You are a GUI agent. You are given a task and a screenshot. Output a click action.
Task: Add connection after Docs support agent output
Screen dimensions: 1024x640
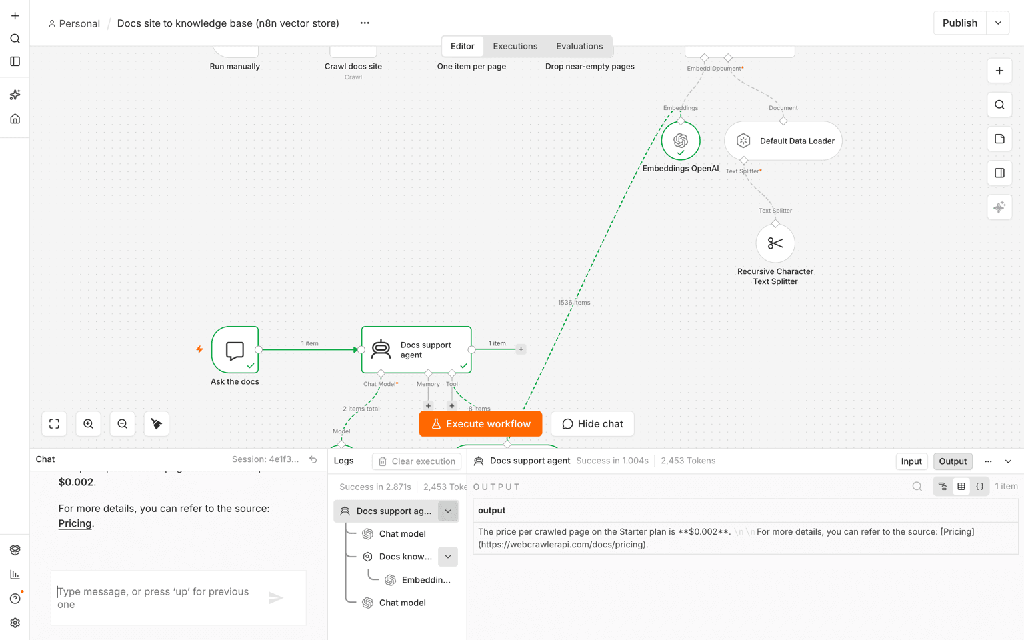(x=521, y=349)
